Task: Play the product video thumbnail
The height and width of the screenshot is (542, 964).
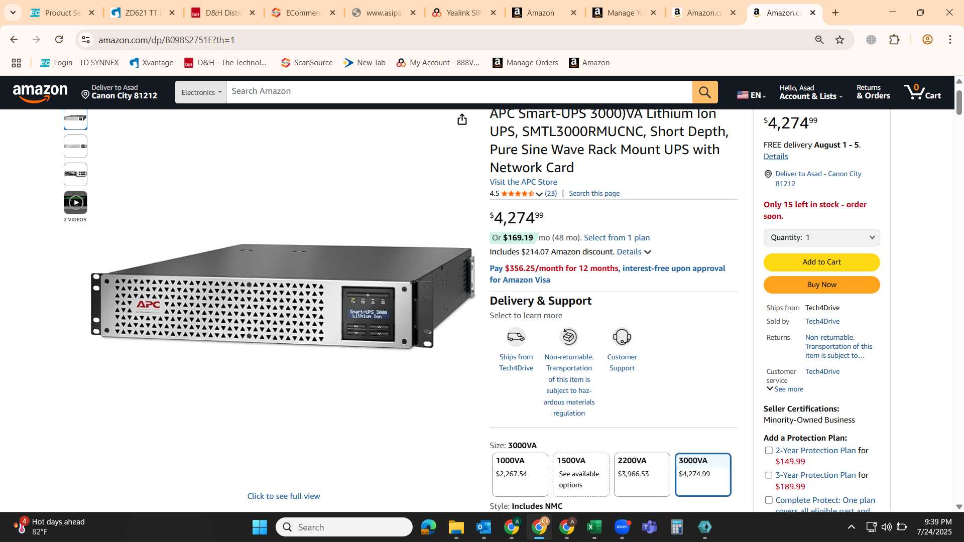Action: 75,203
